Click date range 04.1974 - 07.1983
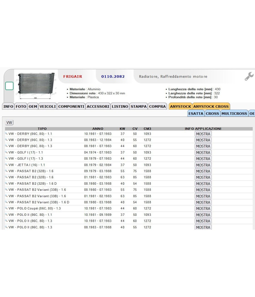 click(x=98, y=152)
